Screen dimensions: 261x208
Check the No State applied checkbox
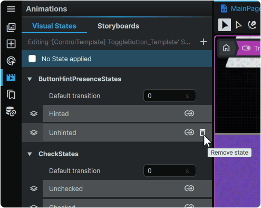point(32,59)
